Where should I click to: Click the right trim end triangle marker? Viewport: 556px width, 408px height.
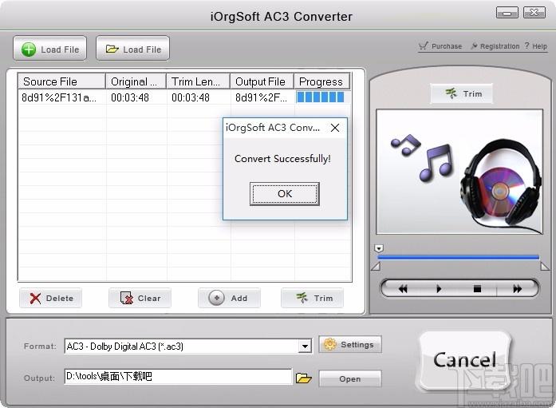click(x=545, y=266)
